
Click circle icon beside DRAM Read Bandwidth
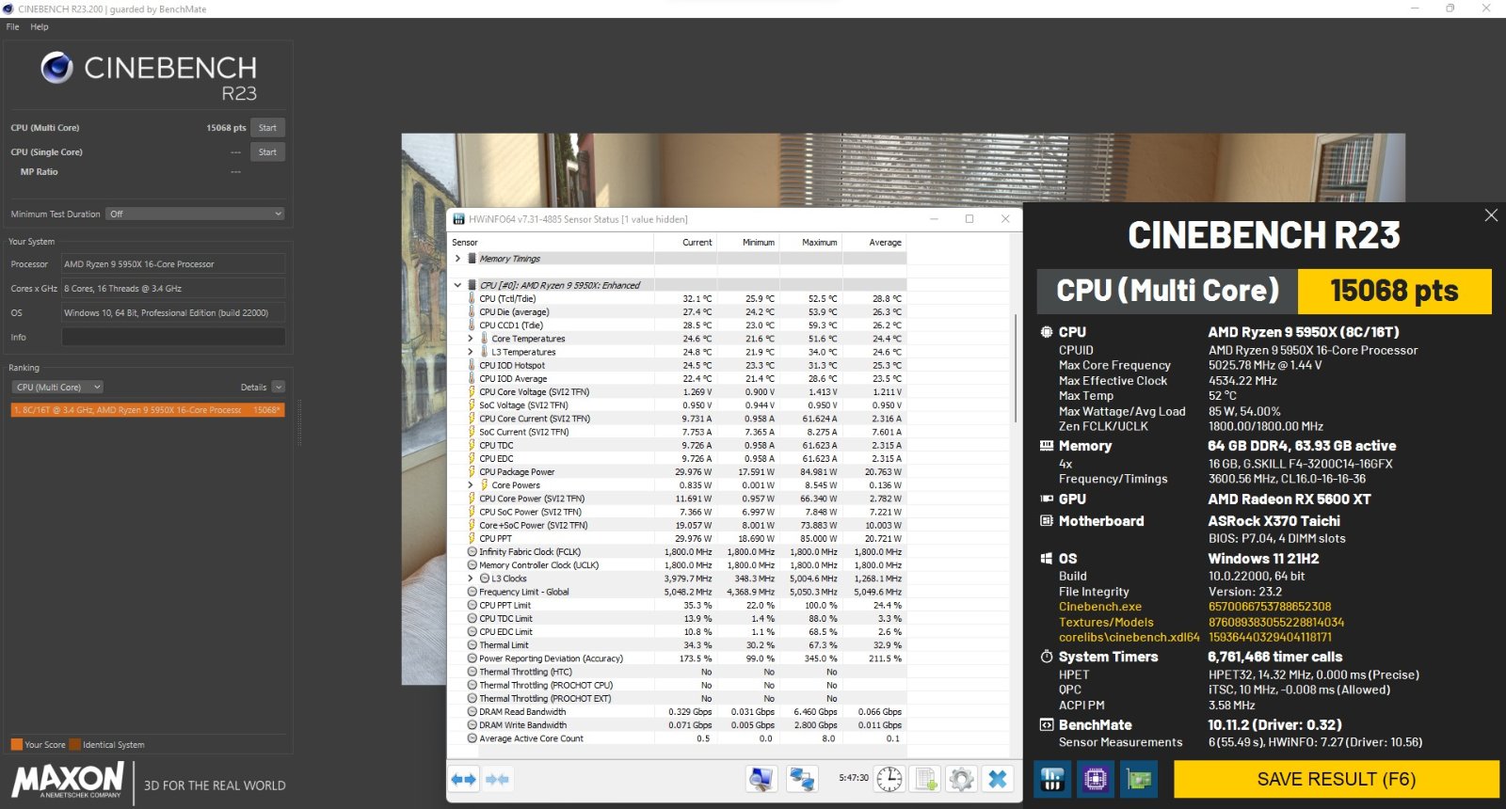(472, 711)
